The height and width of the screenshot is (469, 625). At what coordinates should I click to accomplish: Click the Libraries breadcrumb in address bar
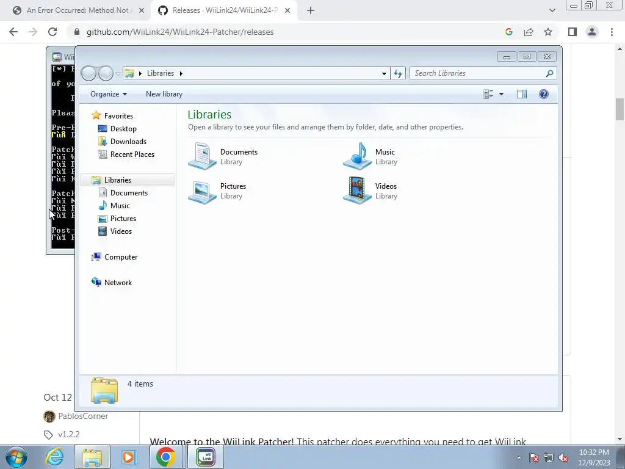click(161, 73)
